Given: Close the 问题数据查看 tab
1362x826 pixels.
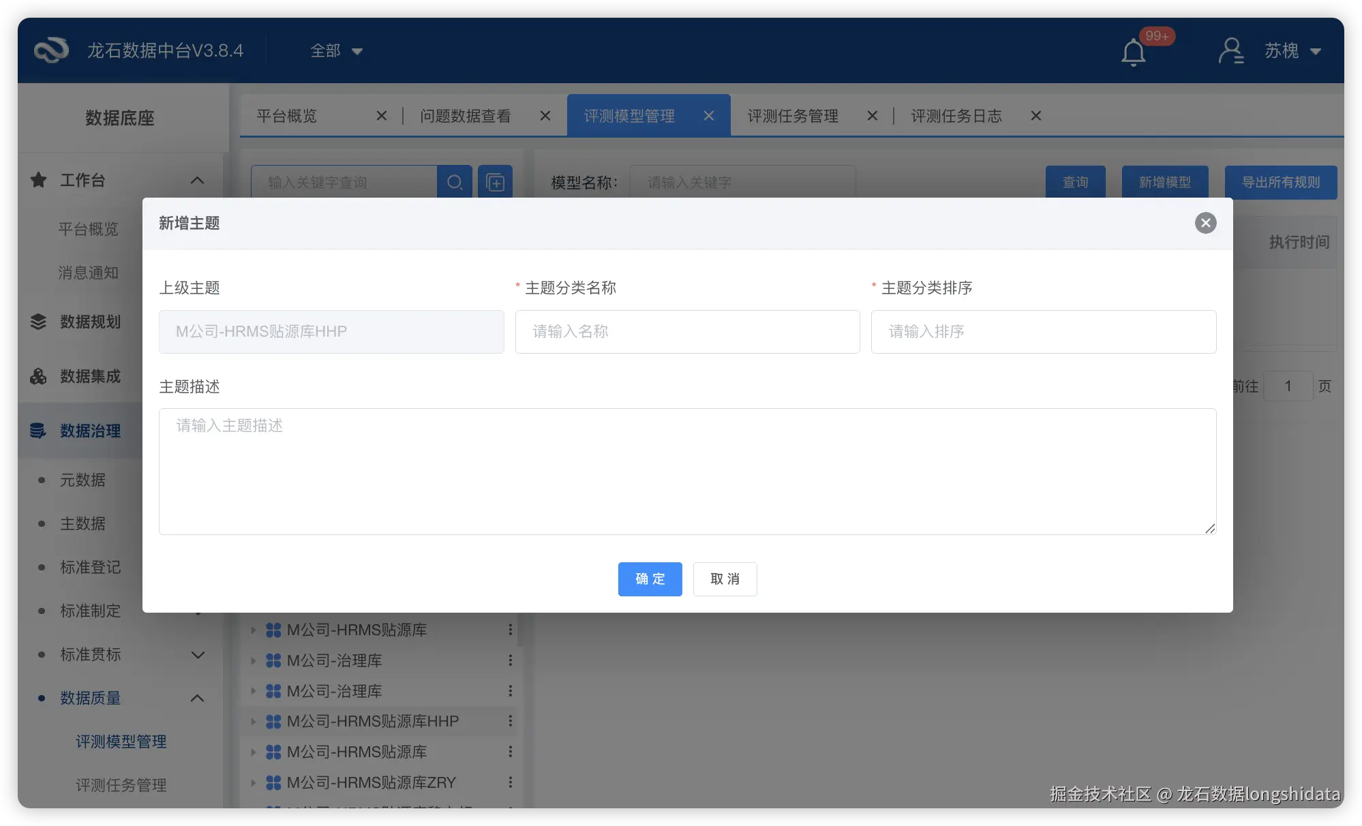Looking at the screenshot, I should 545,116.
